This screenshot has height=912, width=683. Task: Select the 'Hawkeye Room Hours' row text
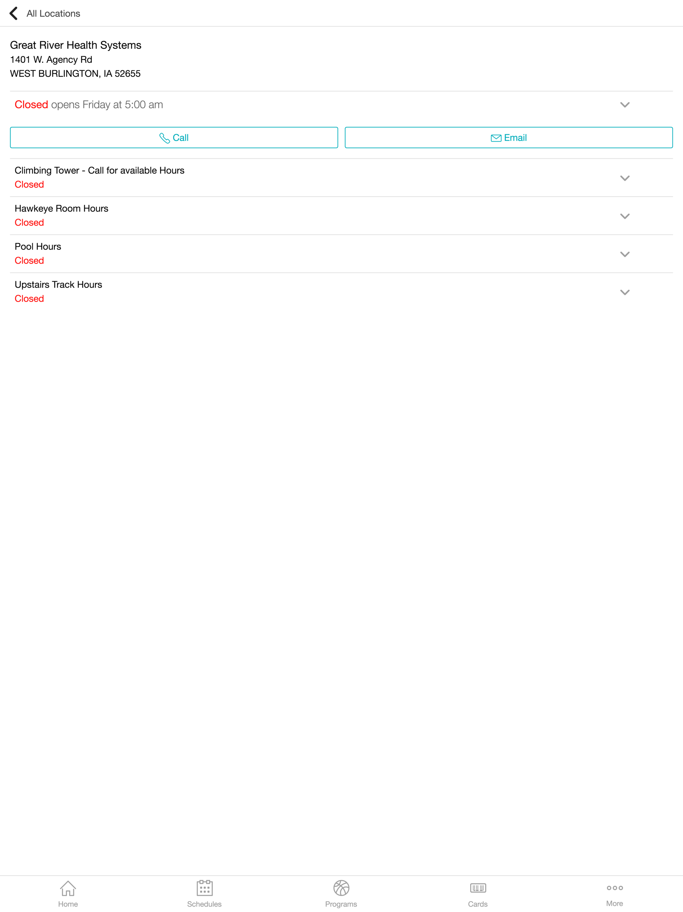click(x=61, y=208)
